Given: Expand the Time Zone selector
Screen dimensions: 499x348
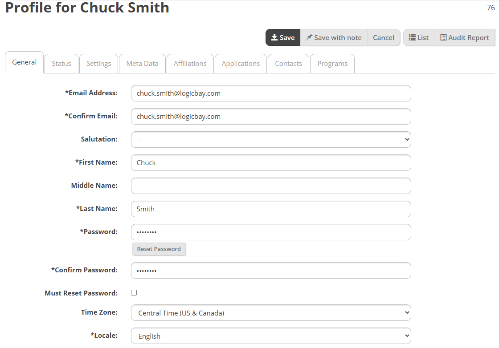Looking at the screenshot, I should click(x=271, y=313).
